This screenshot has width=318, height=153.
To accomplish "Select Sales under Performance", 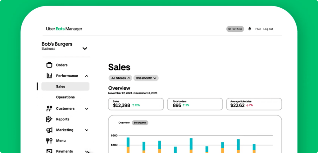I will click(x=65, y=86).
